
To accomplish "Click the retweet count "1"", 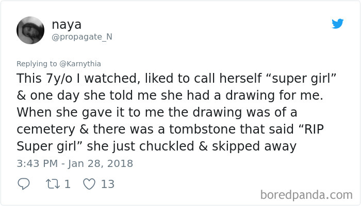I will pos(67,183).
